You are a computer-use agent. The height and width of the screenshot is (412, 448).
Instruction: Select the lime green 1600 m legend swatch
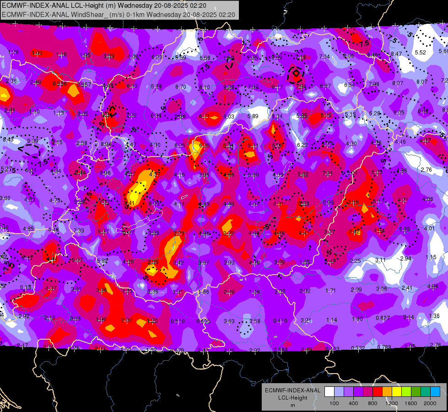[406, 391]
